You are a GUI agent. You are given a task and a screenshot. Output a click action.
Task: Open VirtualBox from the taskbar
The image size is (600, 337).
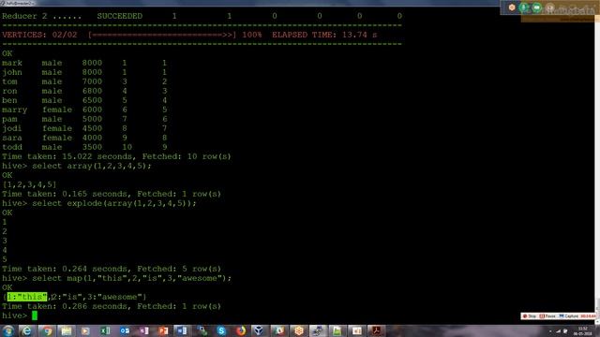coord(260,330)
